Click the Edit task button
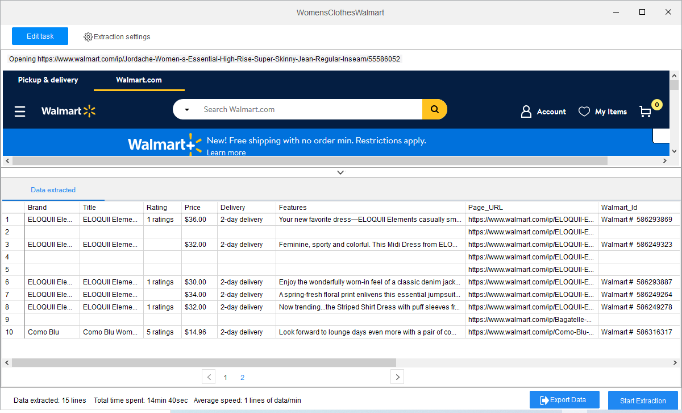 [40, 36]
